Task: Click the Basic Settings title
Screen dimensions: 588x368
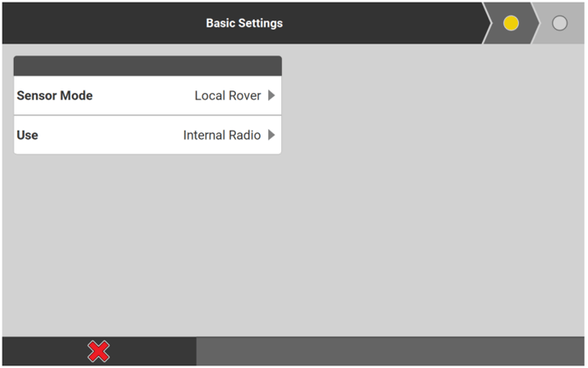Action: (x=244, y=23)
